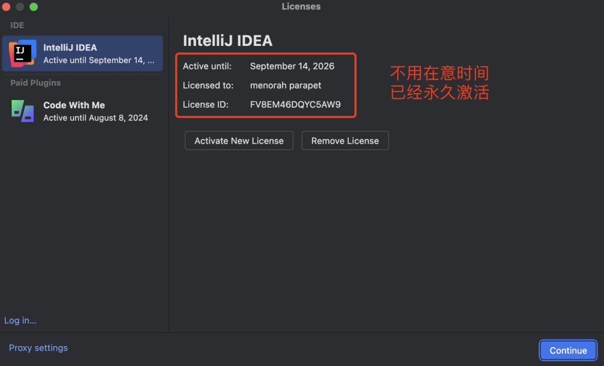604x366 pixels.
Task: Click the IDE section header
Action: tap(17, 25)
